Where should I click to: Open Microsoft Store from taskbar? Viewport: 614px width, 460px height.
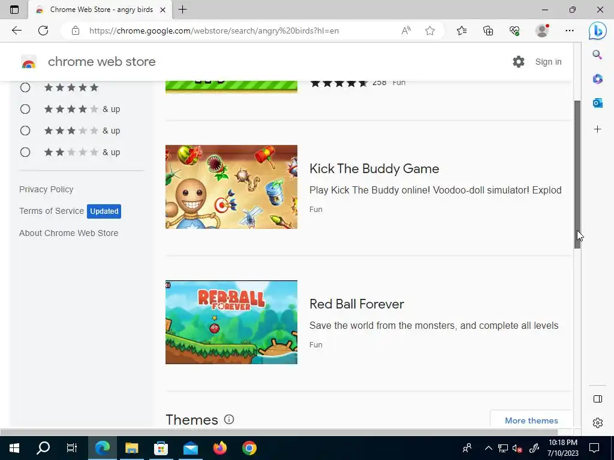(161, 448)
